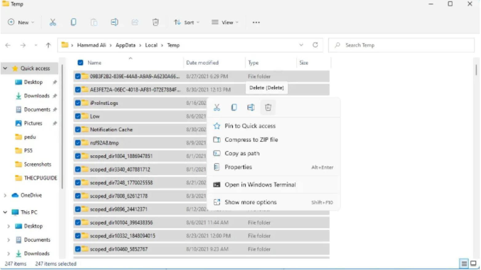Open Desktop under Quick access
This screenshot has width=481, height=270.
coord(33,82)
